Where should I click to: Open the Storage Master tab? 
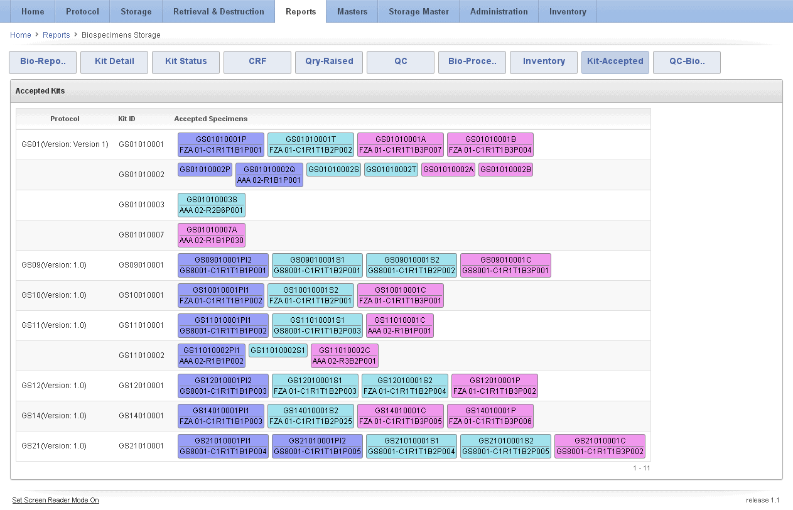coord(418,11)
